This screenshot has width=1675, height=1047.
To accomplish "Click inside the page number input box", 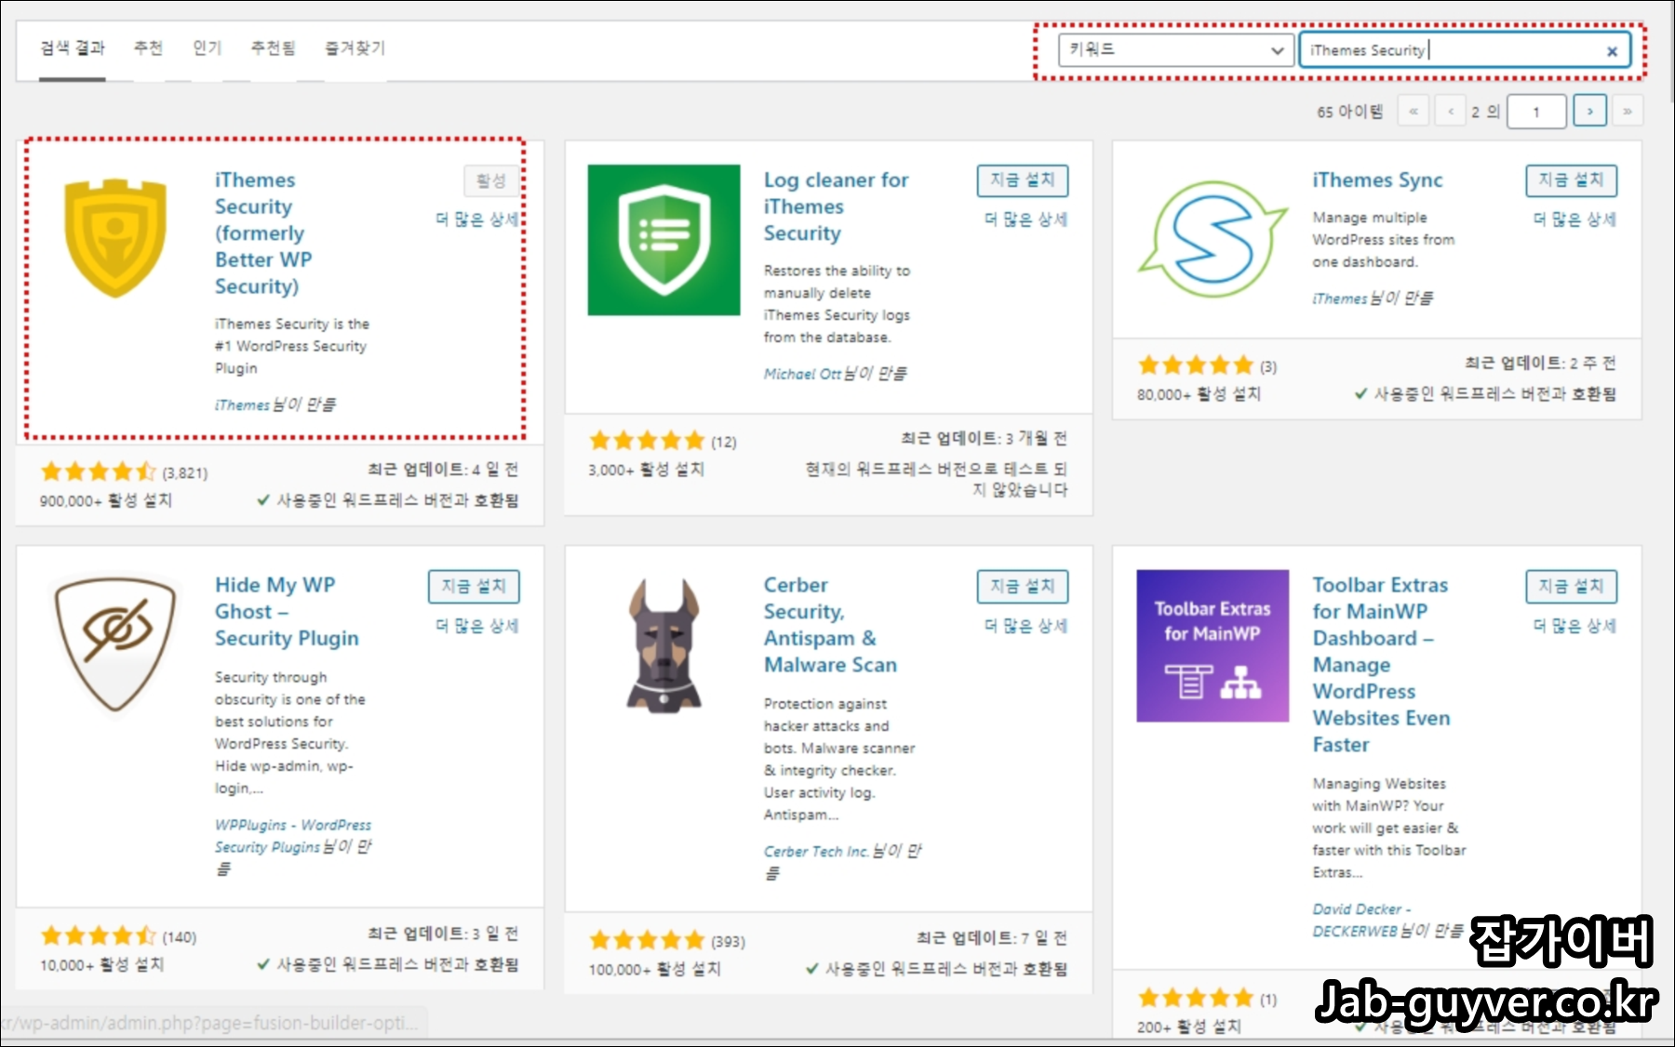I will 1536,111.
